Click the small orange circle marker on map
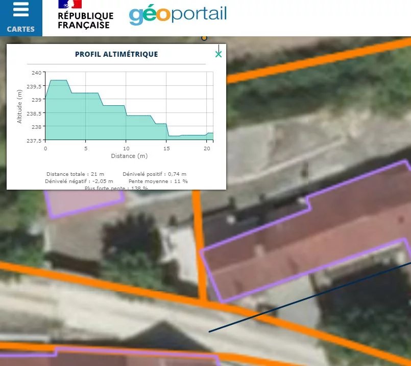 coord(204,38)
